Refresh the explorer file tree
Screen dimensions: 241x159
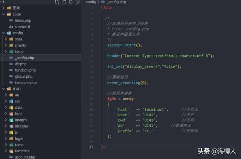coord(71,2)
